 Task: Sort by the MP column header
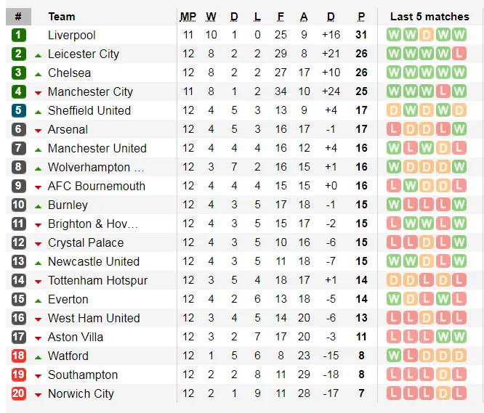pos(188,16)
